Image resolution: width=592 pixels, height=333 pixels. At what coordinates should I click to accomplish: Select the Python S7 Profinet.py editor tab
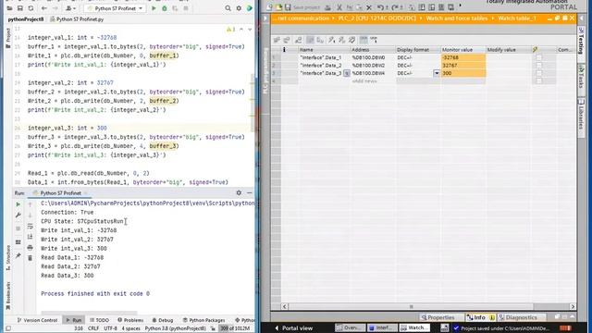(77, 18)
